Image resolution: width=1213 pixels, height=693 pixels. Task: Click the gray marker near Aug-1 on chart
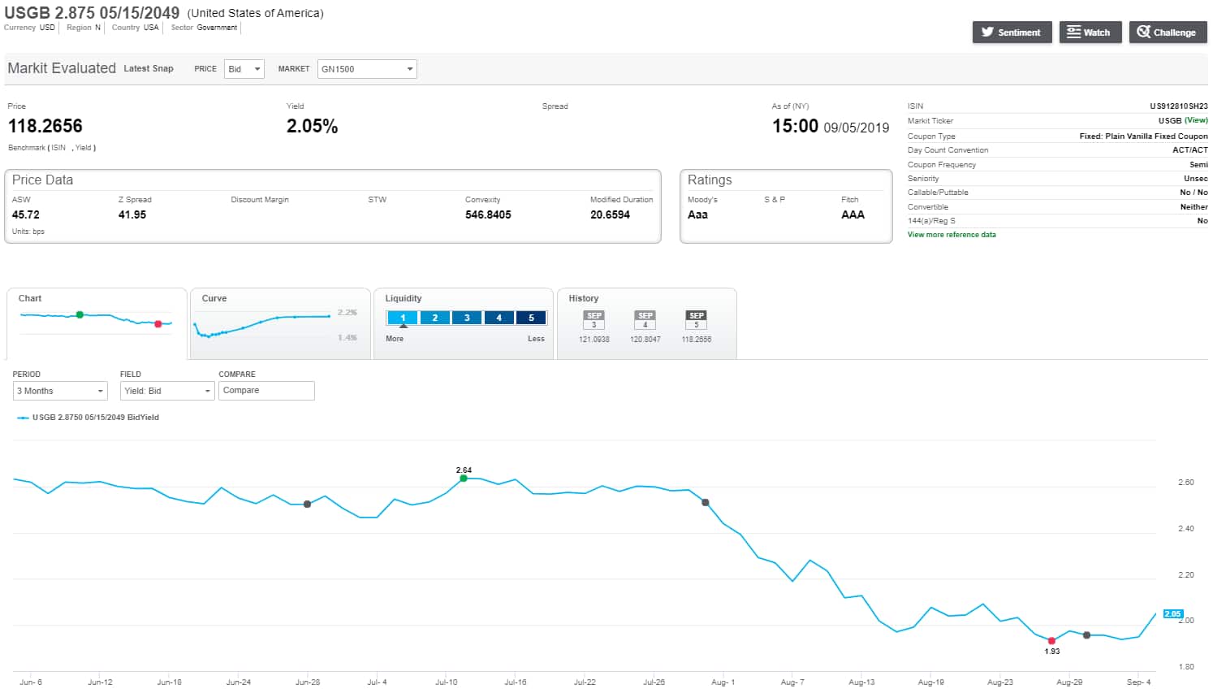pyautogui.click(x=705, y=503)
